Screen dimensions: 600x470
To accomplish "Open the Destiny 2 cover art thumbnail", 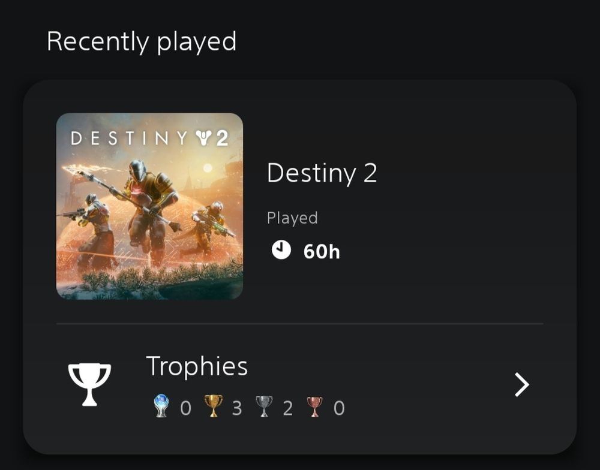I will (149, 206).
